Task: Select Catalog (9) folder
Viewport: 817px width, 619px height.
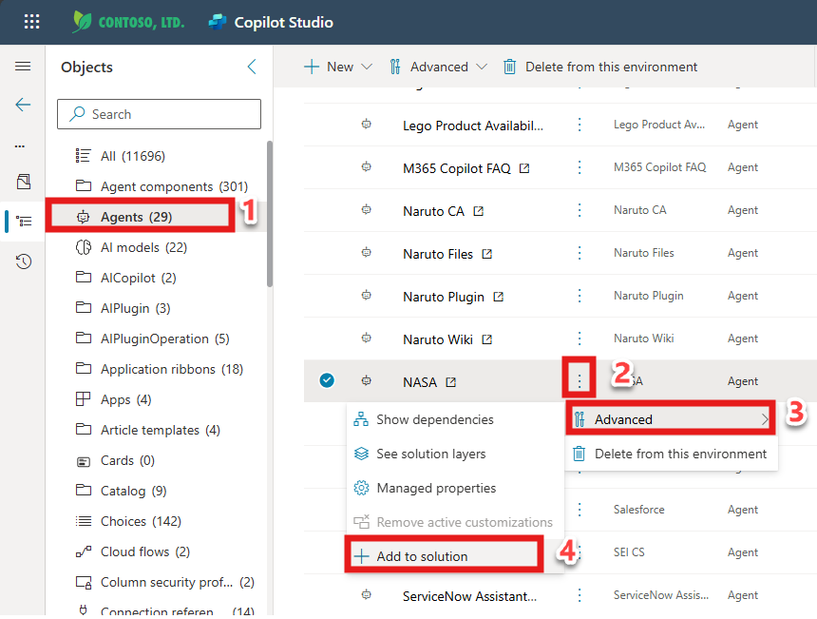Action: (x=121, y=491)
